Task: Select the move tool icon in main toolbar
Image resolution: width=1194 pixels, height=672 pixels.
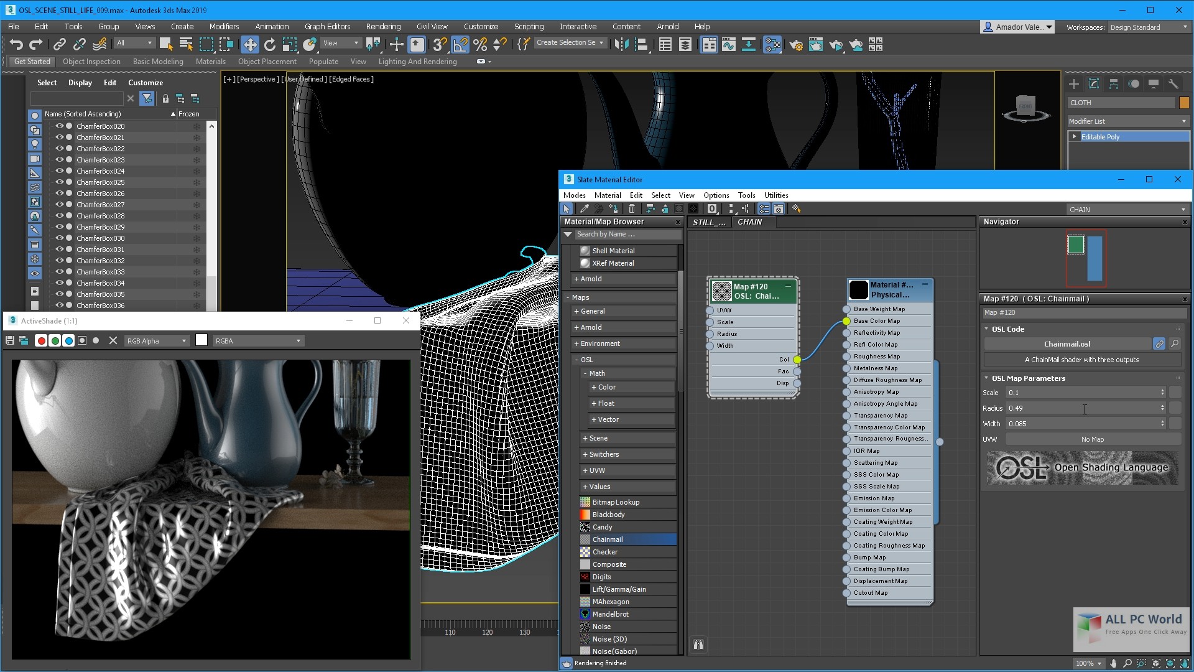Action: click(247, 45)
